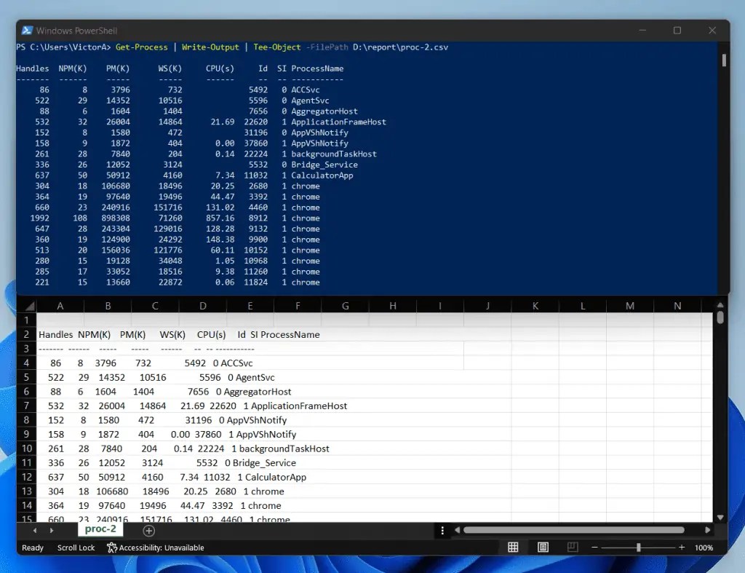
Task: Click the Accessibility checker status icon
Action: click(111, 548)
